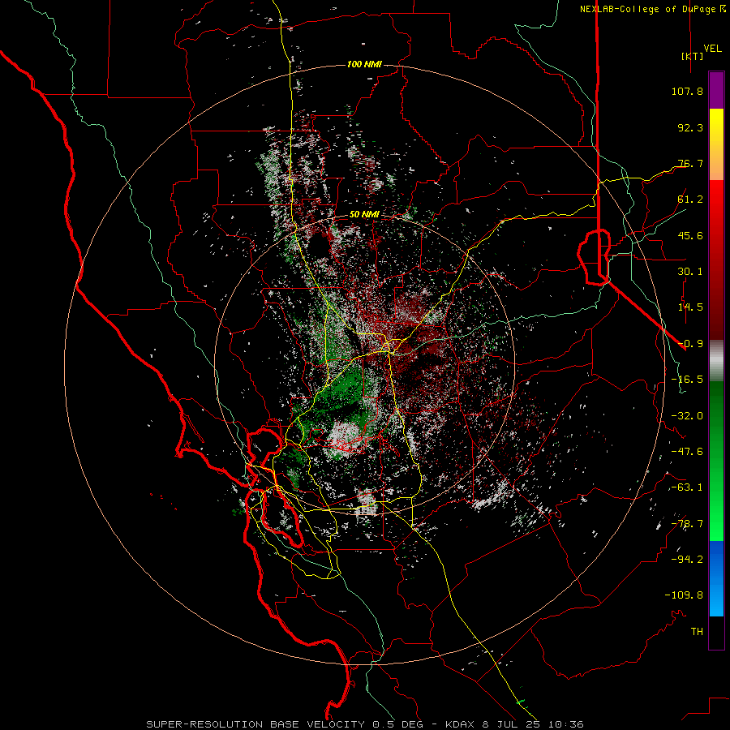Click the purple segment of the color bar
Image resolution: width=730 pixels, height=730 pixels.
(x=716, y=90)
